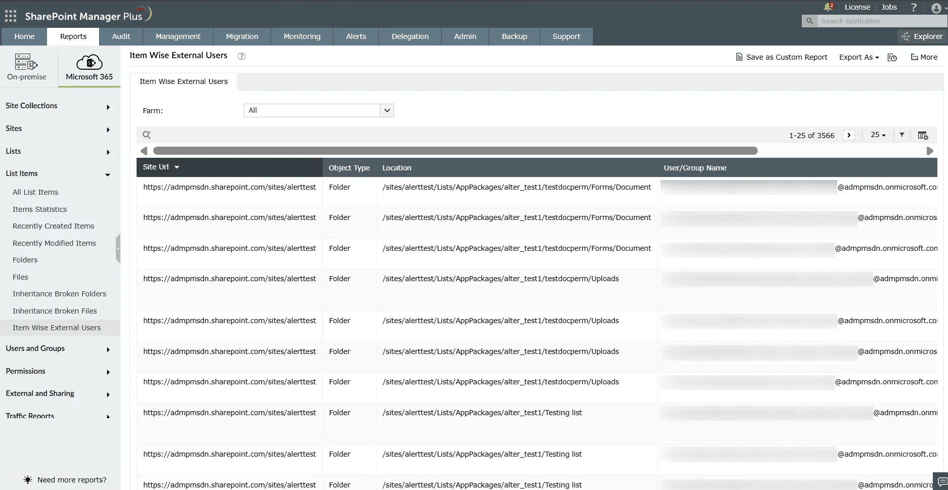Open the Export As dropdown
Image resolution: width=948 pixels, height=490 pixels.
(859, 57)
